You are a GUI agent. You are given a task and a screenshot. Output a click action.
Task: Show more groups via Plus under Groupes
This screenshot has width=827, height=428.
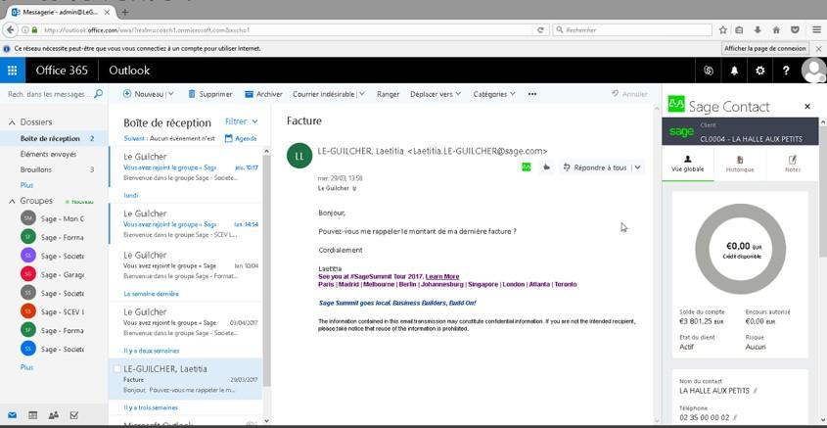[26, 367]
